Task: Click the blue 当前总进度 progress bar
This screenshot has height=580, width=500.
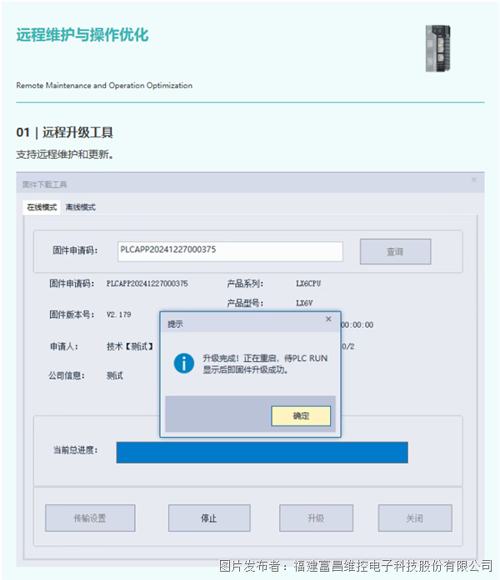Action: pos(262,452)
